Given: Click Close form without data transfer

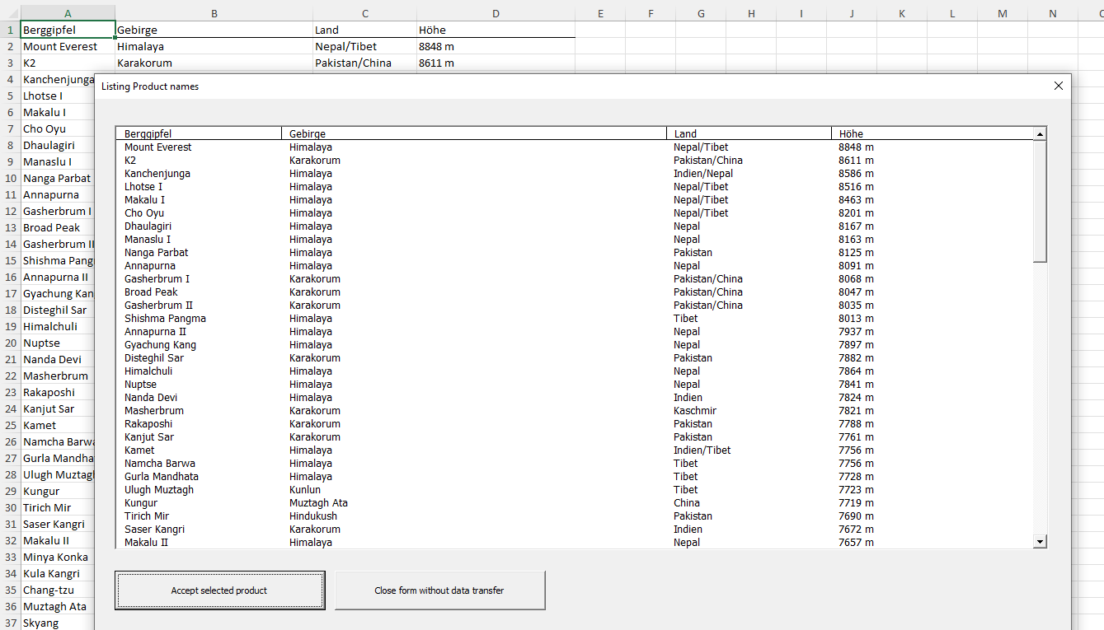Looking at the screenshot, I should coord(439,590).
